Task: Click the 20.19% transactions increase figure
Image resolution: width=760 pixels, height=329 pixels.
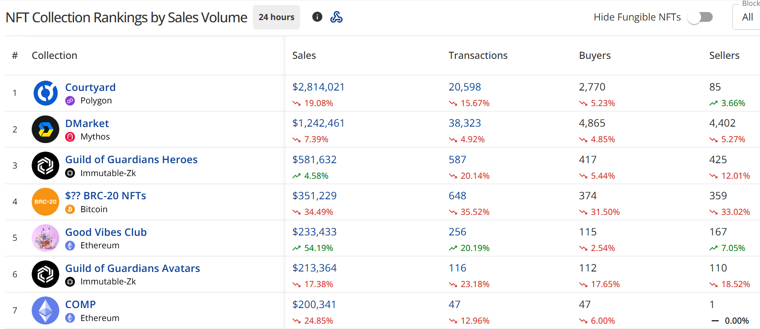Action: 475,248
